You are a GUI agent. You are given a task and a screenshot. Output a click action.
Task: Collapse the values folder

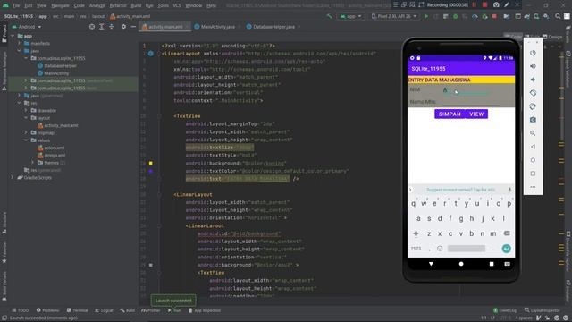[x=26, y=140]
